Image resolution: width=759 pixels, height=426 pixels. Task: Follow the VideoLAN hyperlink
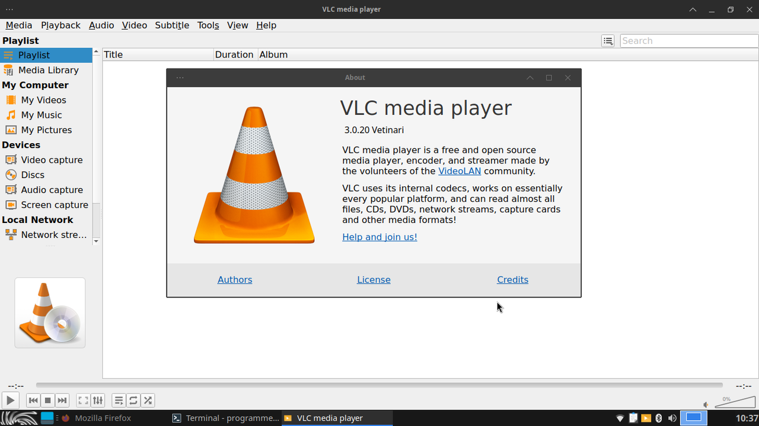click(460, 171)
